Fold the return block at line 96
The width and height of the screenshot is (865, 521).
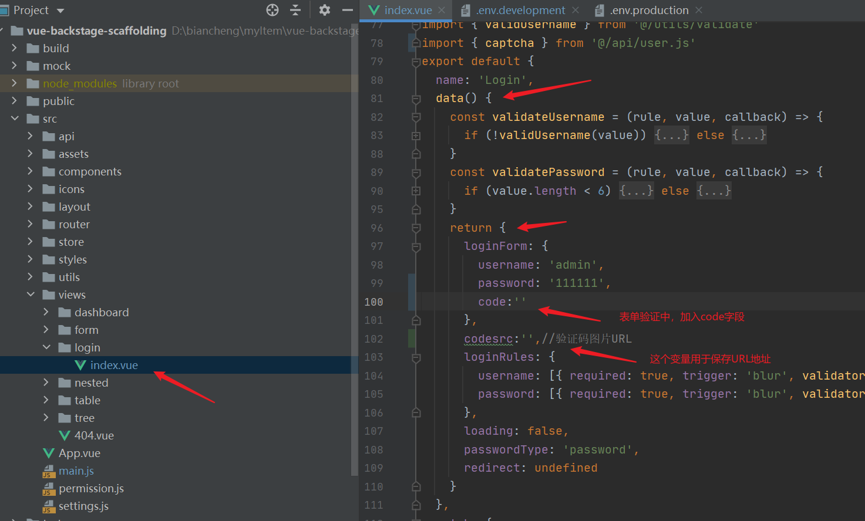(x=416, y=228)
